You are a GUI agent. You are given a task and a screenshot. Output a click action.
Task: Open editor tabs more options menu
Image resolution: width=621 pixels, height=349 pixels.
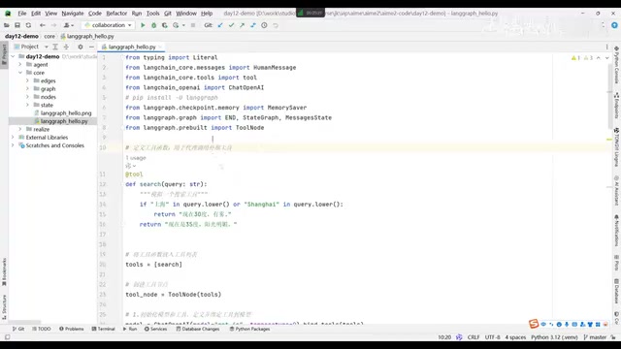[606, 47]
